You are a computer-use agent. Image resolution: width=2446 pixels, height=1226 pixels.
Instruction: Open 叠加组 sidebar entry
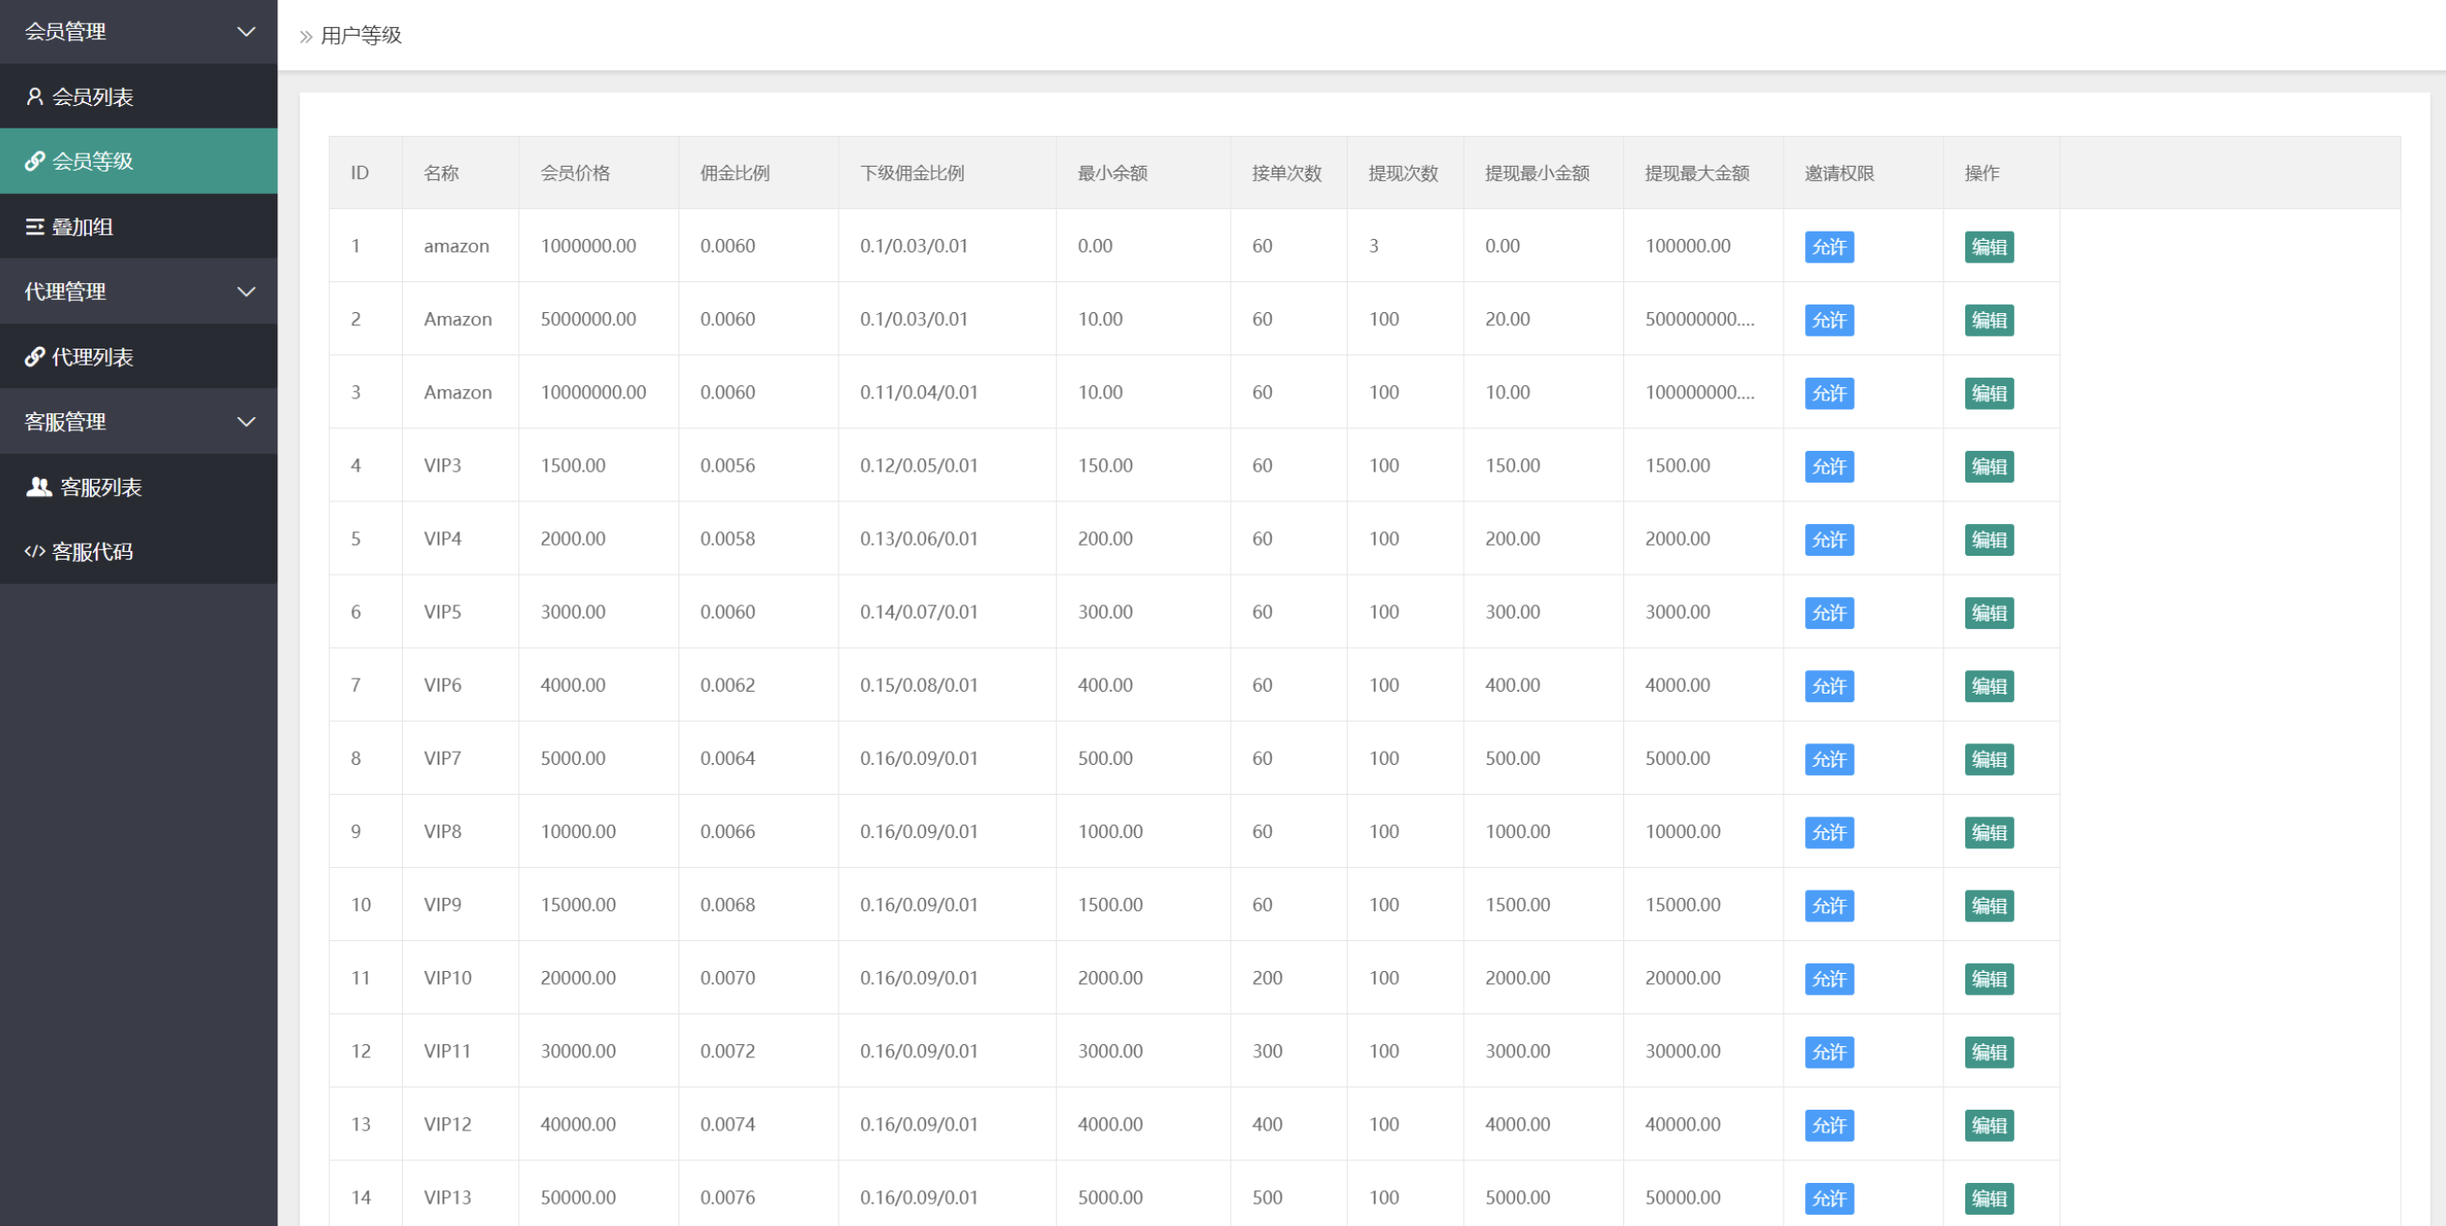point(82,227)
